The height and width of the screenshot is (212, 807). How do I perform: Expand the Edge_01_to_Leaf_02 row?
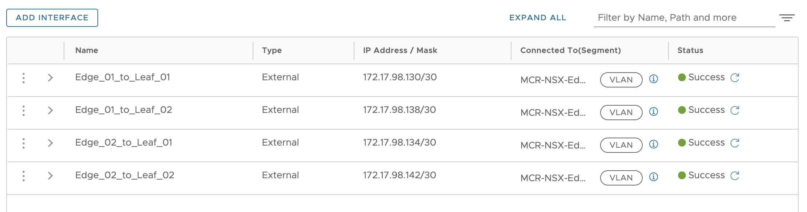click(x=50, y=110)
